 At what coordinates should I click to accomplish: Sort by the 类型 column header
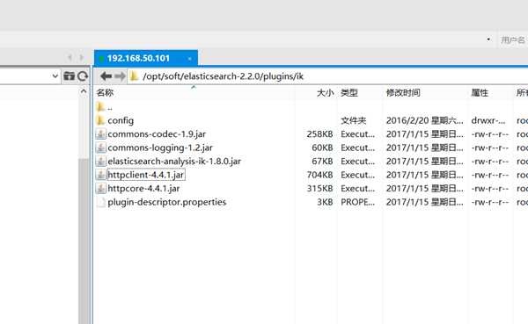[348, 93]
